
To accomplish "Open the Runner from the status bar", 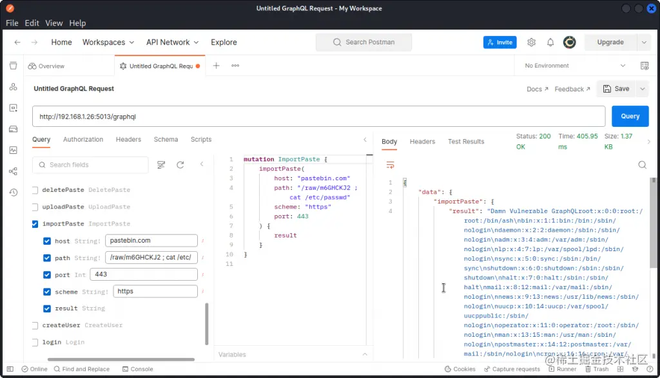I will click(562, 369).
